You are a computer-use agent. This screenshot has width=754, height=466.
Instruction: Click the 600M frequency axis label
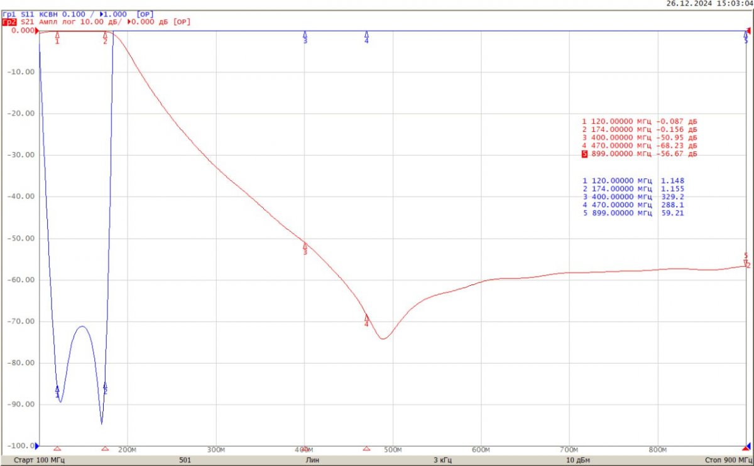[481, 450]
